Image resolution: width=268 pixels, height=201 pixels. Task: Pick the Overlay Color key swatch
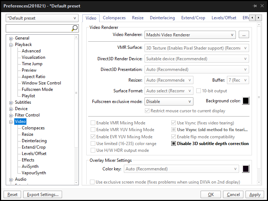pyautogui.click(x=246, y=169)
